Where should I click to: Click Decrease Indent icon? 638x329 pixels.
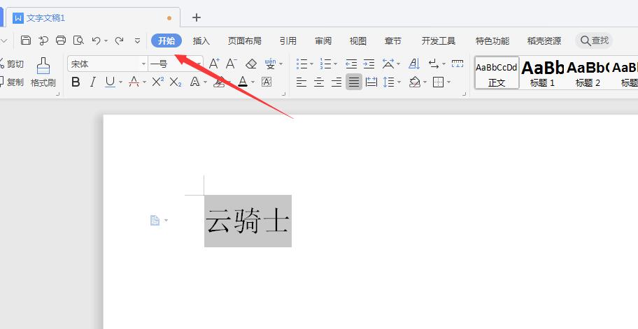351,64
